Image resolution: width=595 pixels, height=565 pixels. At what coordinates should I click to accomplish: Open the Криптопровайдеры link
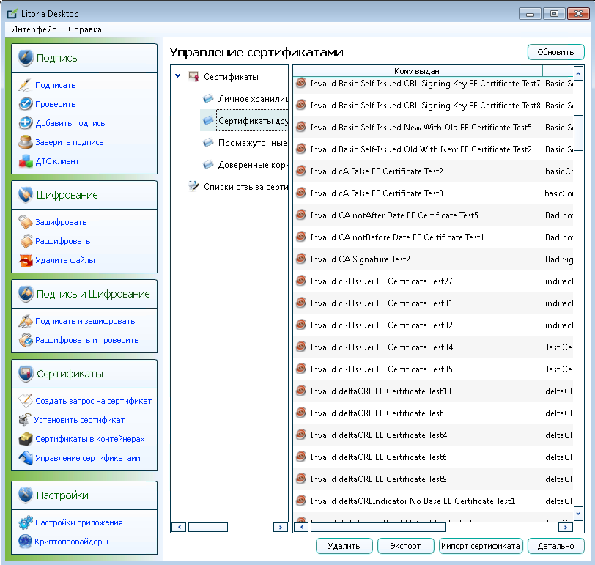click(x=71, y=542)
